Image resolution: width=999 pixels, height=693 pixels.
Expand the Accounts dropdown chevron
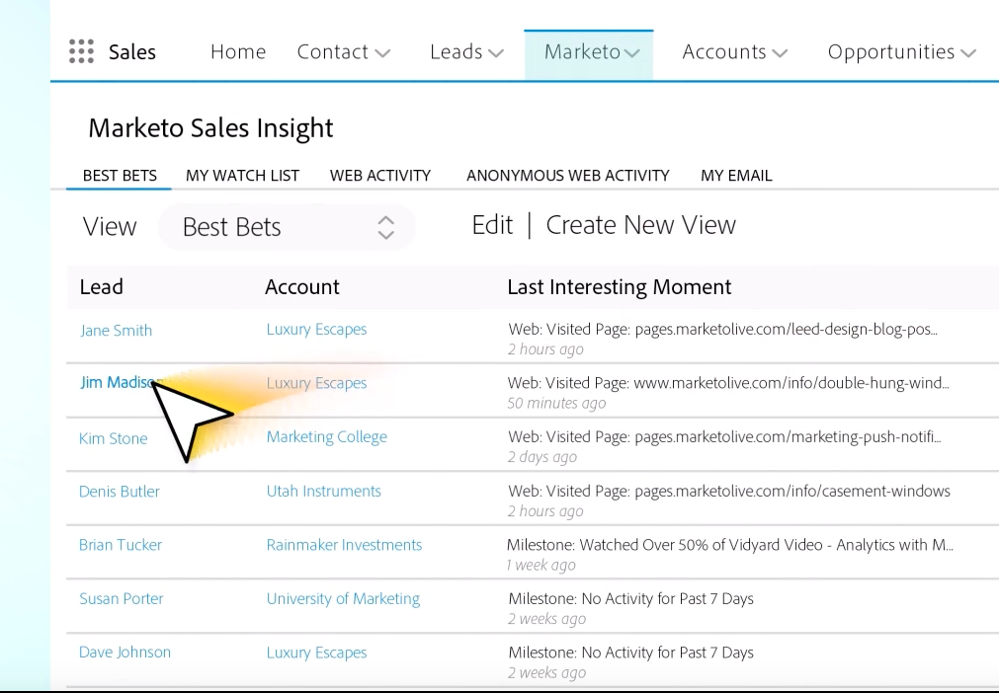click(x=780, y=53)
